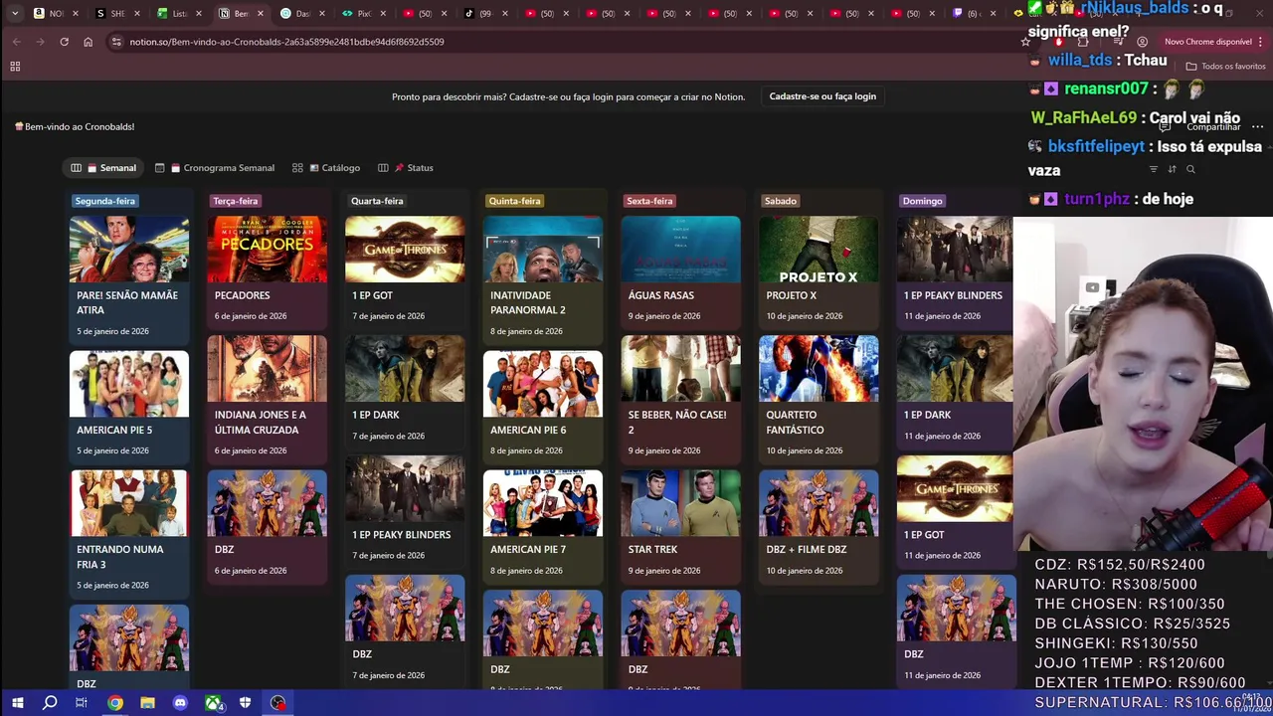The width and height of the screenshot is (1273, 716).
Task: Click the browser forward arrow
Action: 40,42
